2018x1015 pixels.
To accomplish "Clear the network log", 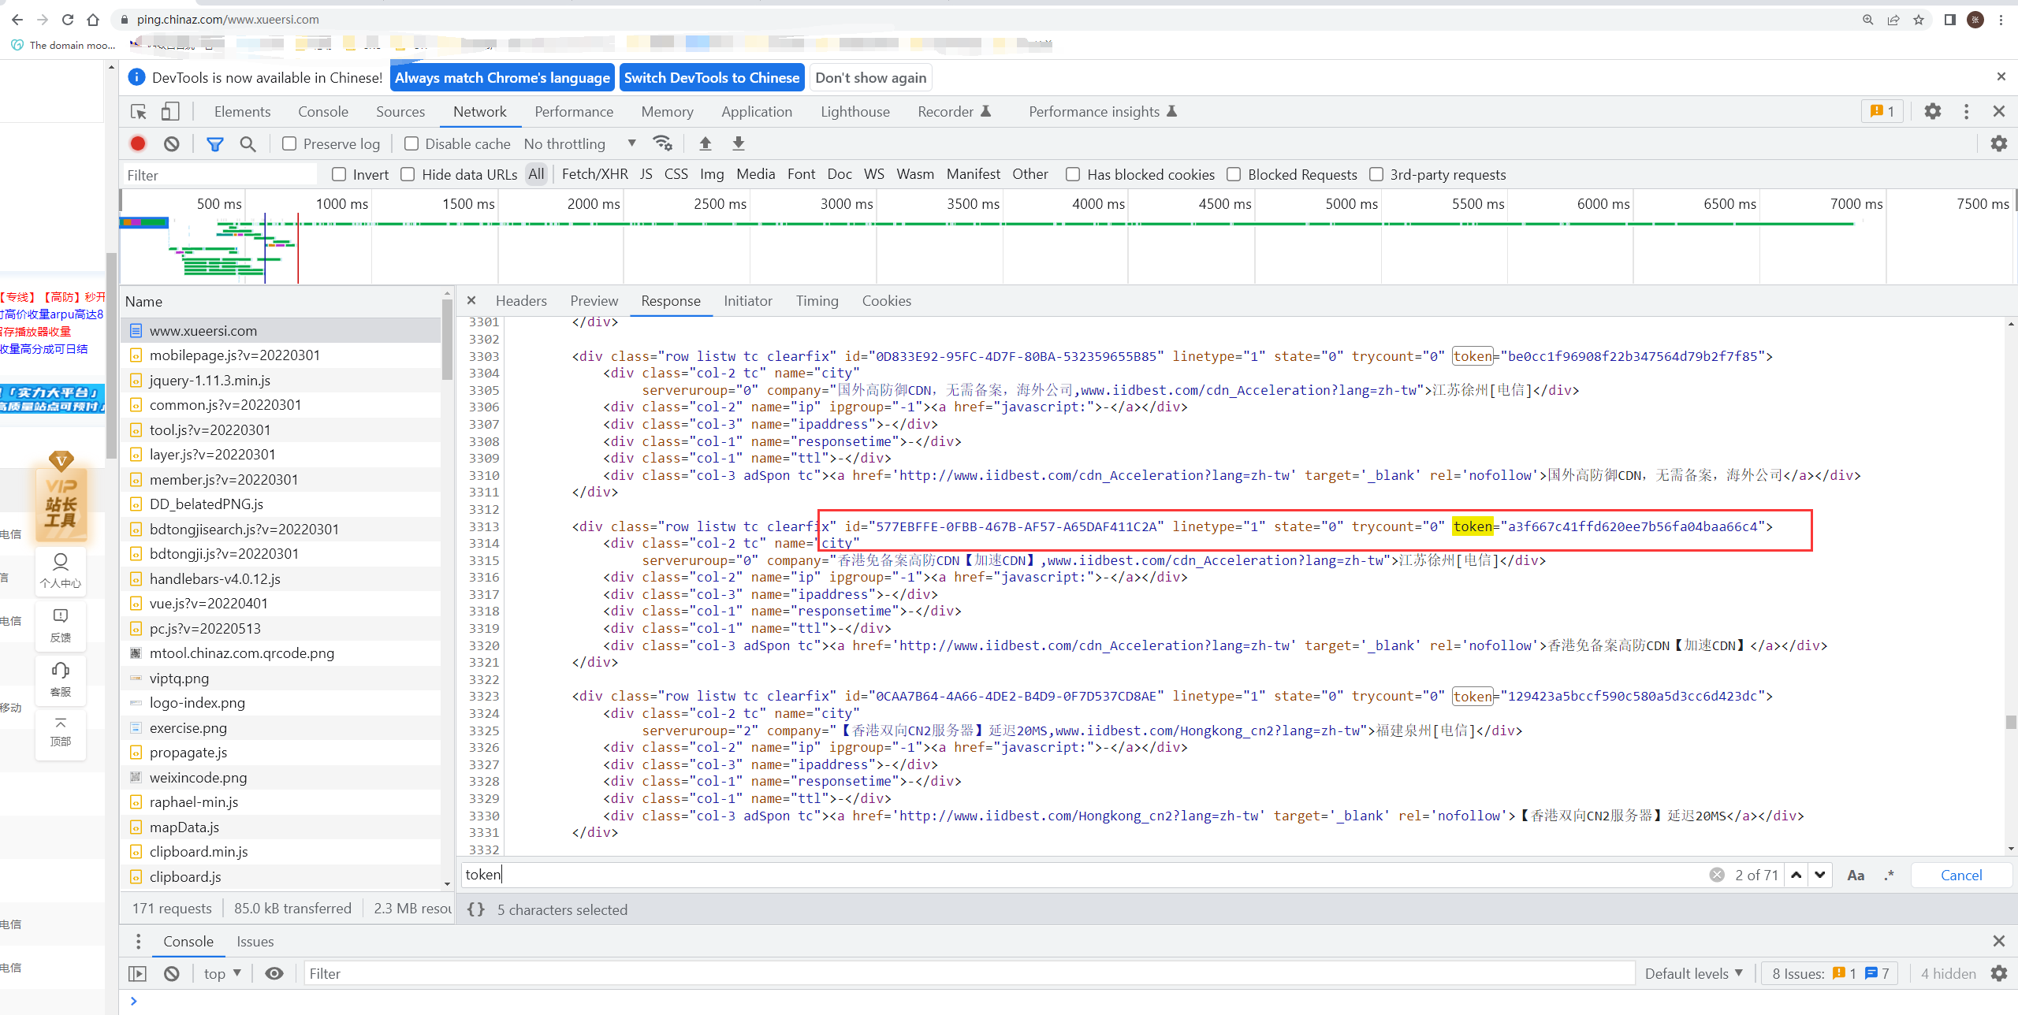I will coord(172,143).
